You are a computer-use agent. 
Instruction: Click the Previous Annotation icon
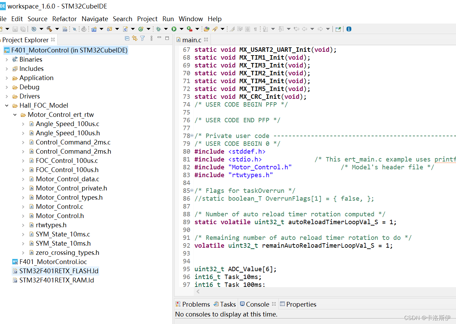coord(281,29)
